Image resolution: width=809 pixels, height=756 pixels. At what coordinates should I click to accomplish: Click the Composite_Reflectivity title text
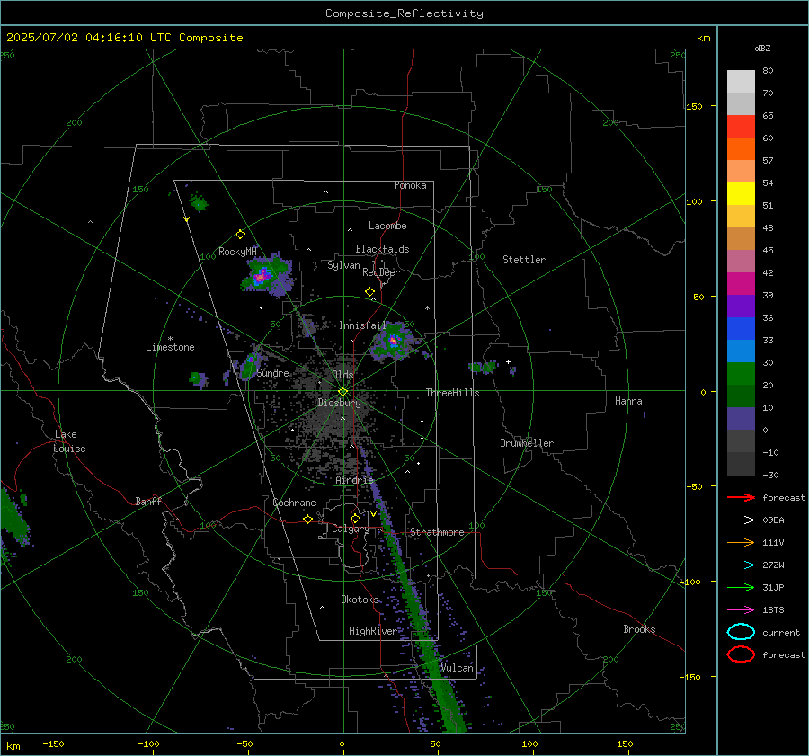click(x=404, y=13)
